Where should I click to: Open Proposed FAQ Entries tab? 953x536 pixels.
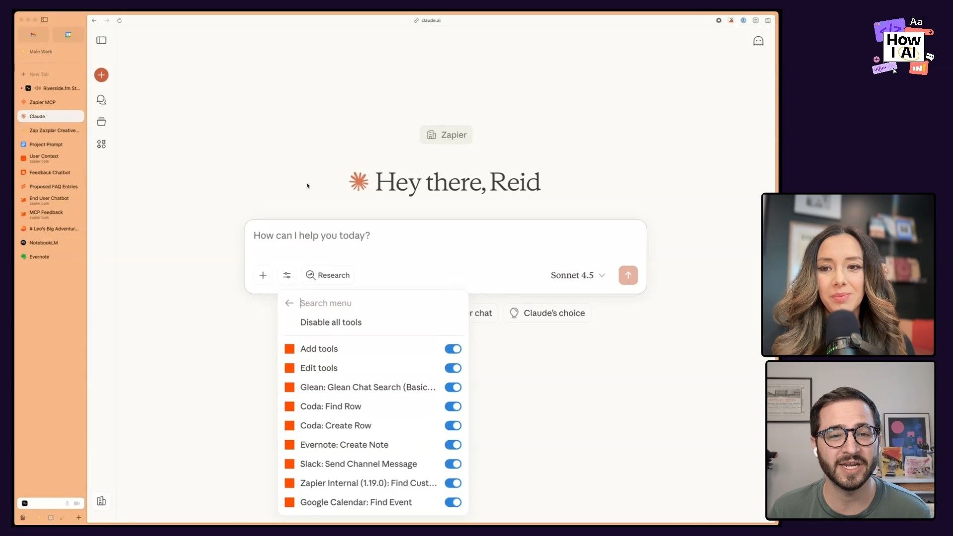[x=51, y=187]
